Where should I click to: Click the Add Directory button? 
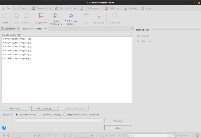tap(45, 108)
